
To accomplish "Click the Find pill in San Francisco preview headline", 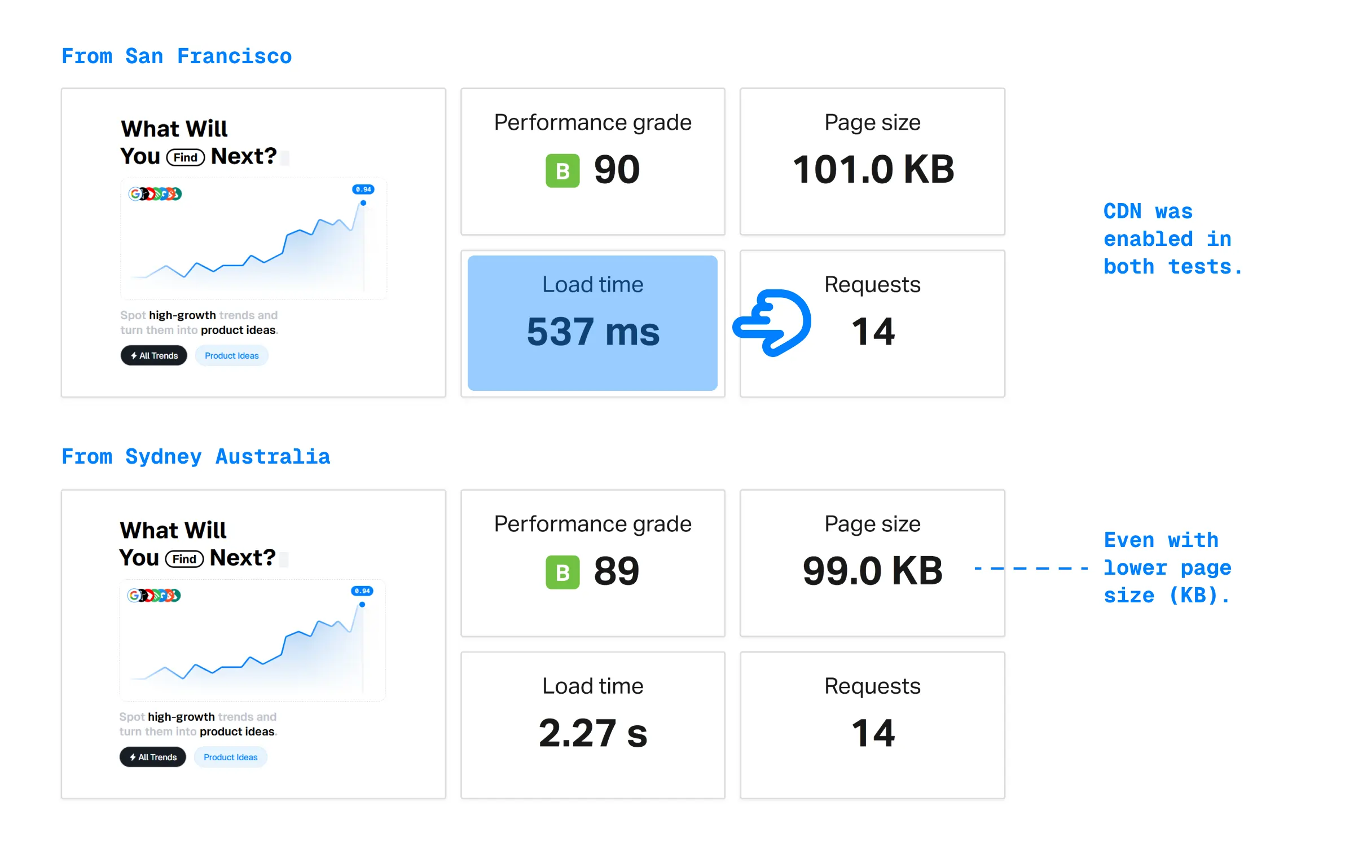I will 186,157.
